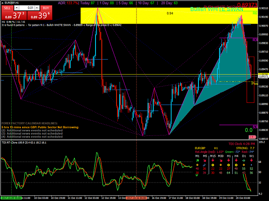269x201 pixels.
Task: Click the sell price 0.89 37 tile
Action: [x=14, y=15]
